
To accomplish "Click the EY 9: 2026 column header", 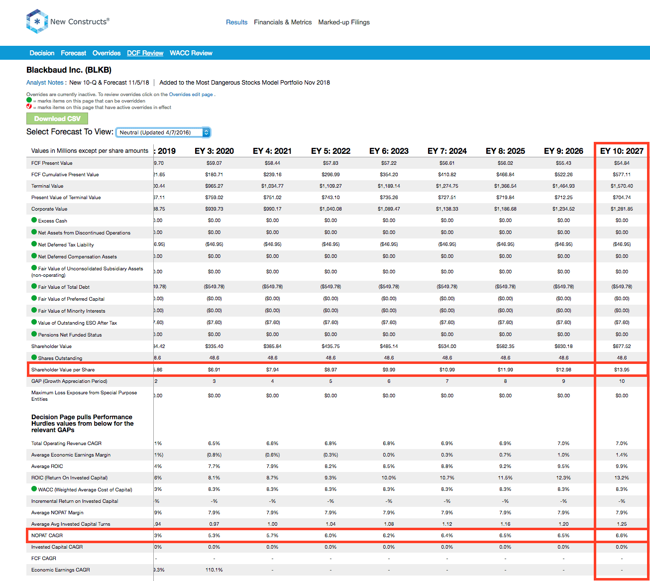I will point(563,151).
